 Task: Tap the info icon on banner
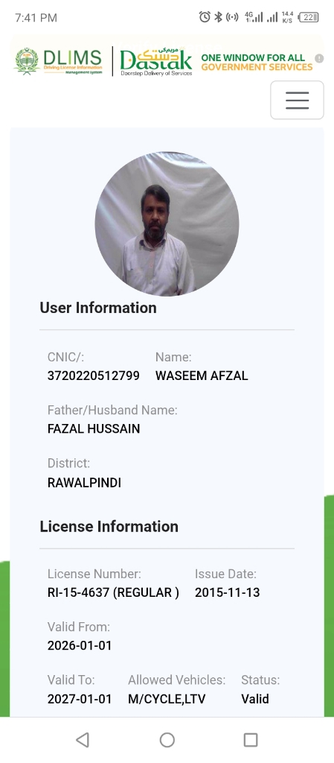[x=319, y=58]
